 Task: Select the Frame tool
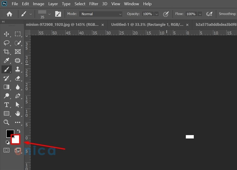click(18, 51)
